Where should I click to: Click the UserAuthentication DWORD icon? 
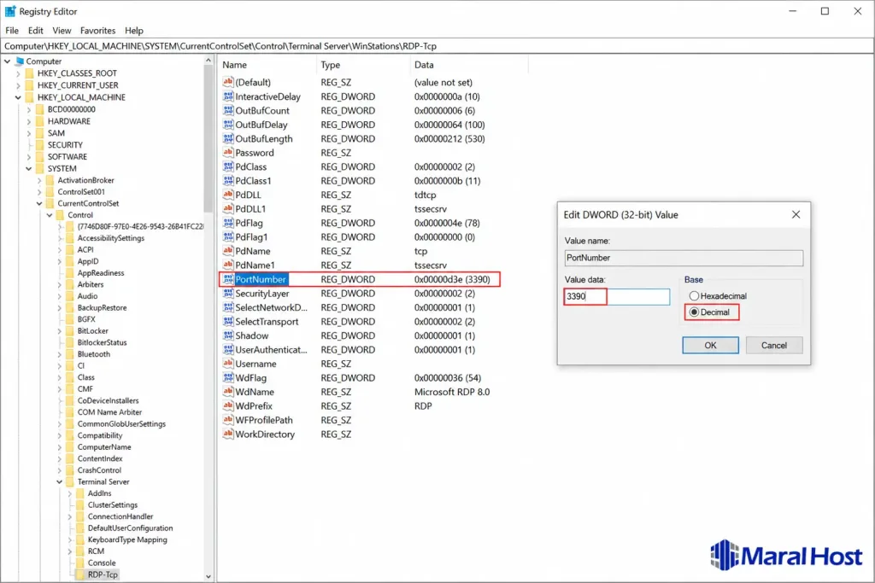pos(227,349)
